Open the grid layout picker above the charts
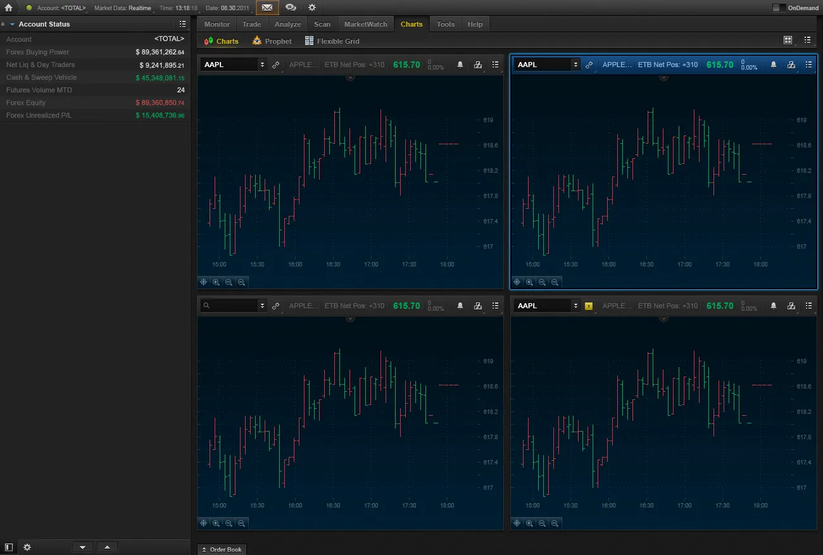 click(788, 39)
